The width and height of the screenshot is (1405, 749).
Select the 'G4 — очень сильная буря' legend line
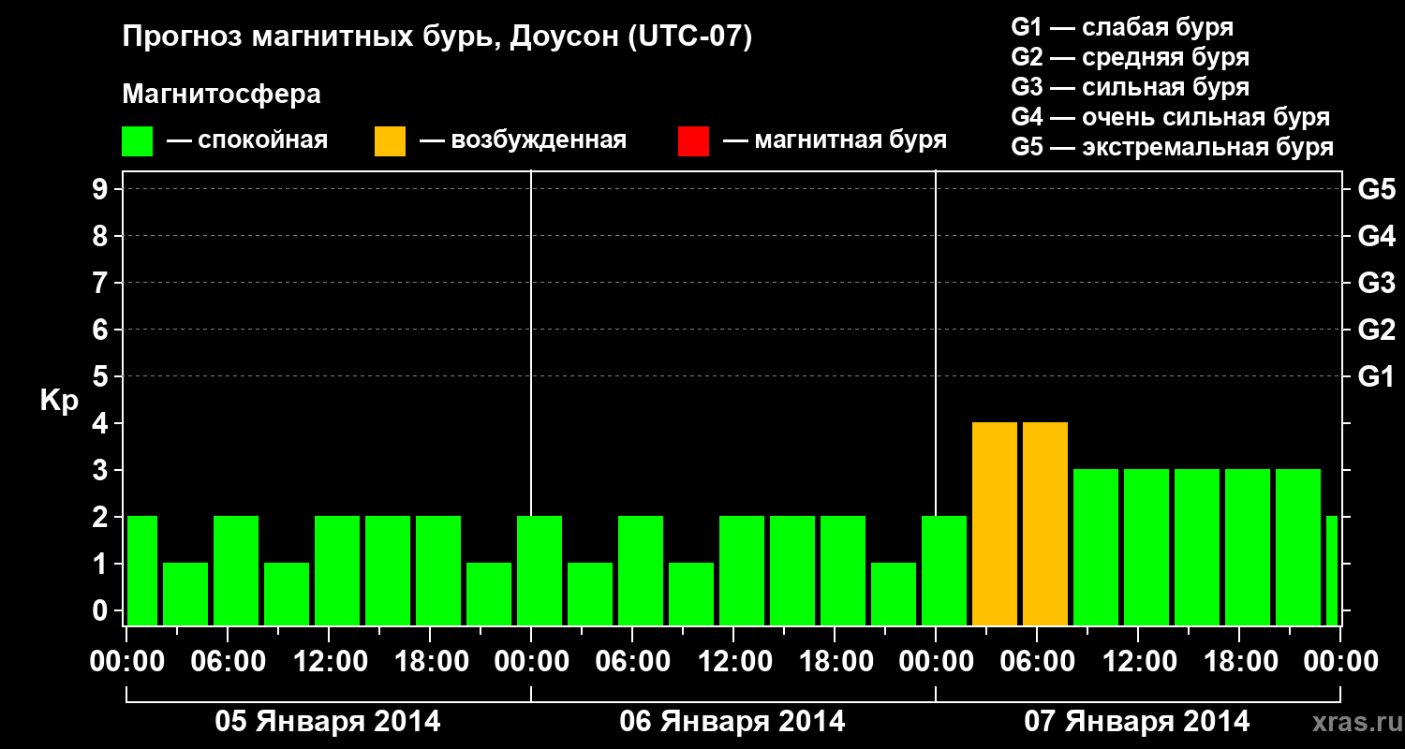coord(1170,117)
